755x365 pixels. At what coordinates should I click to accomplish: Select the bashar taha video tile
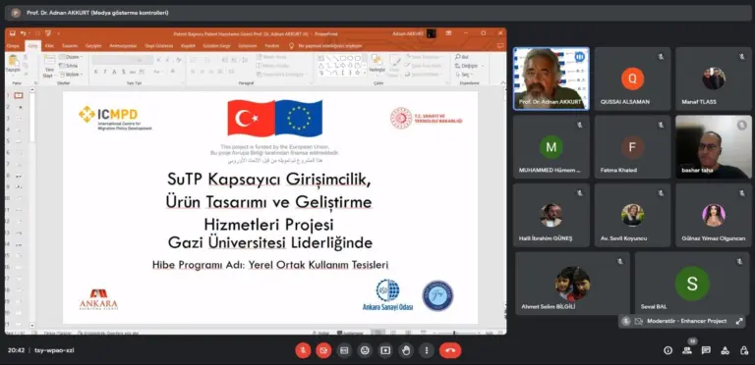(x=713, y=147)
